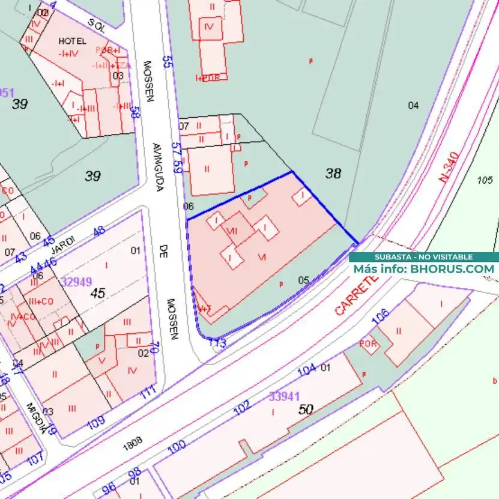Select the blue '57 59' street numbers
The height and width of the screenshot is (499, 499).
click(x=177, y=157)
